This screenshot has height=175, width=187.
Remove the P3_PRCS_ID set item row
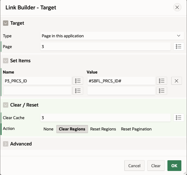pyautogui.click(x=176, y=81)
